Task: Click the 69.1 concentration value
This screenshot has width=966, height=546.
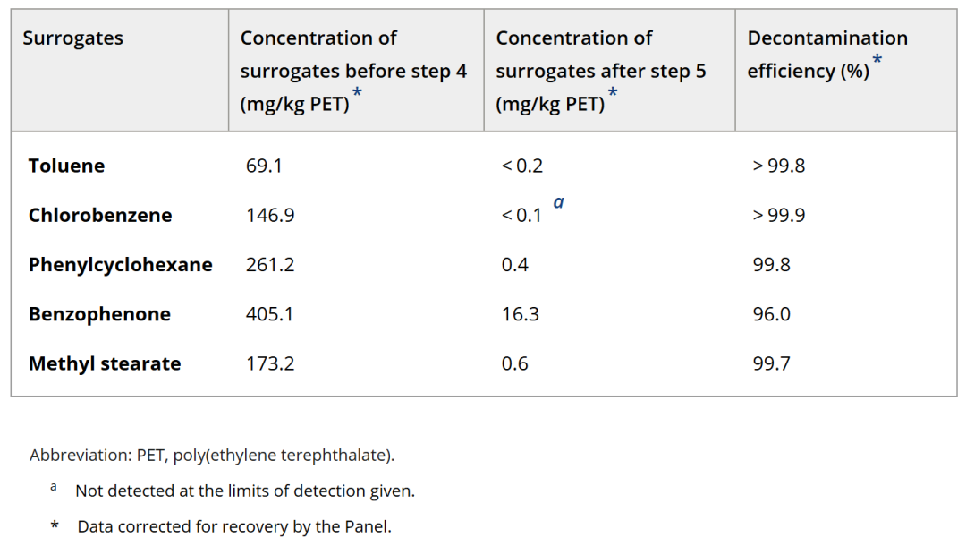Action: (264, 166)
